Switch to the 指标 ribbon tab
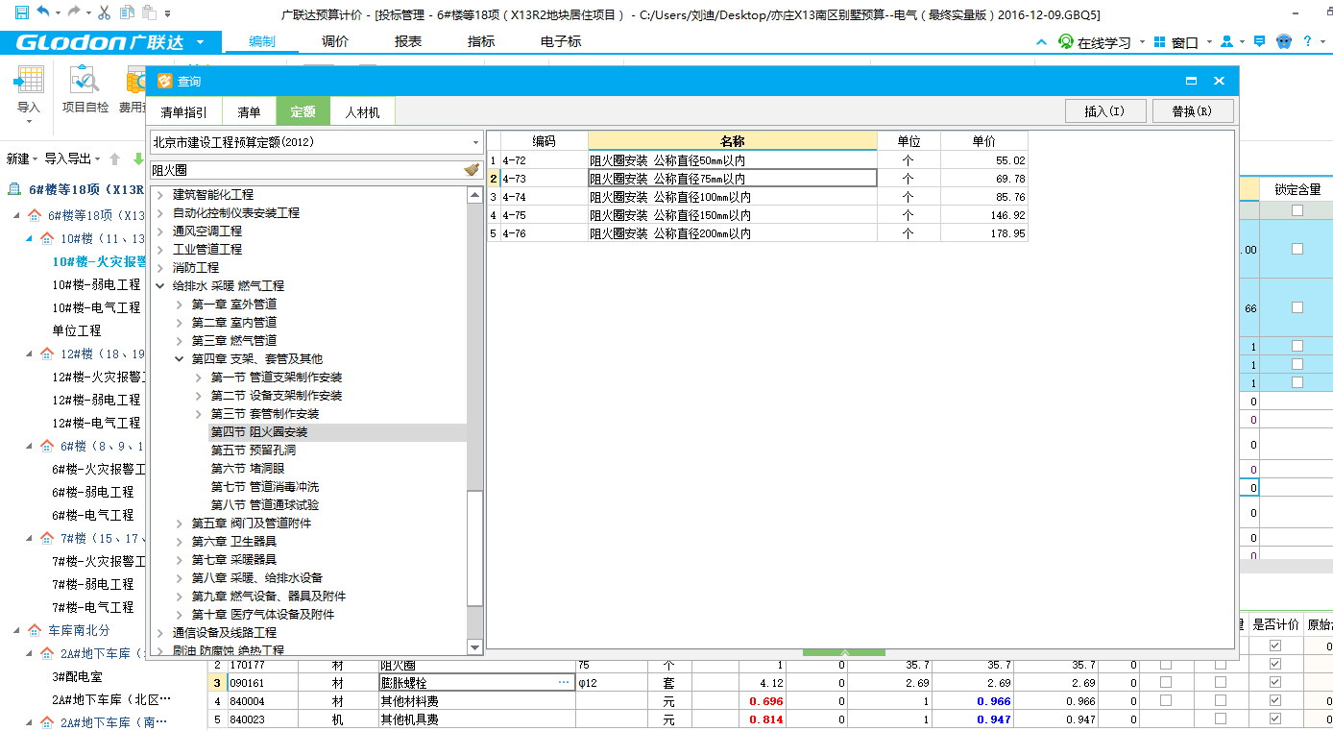The height and width of the screenshot is (731, 1333). pos(481,41)
